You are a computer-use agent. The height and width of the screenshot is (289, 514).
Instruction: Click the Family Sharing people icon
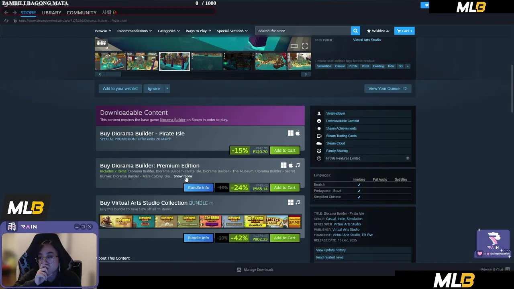click(x=319, y=151)
